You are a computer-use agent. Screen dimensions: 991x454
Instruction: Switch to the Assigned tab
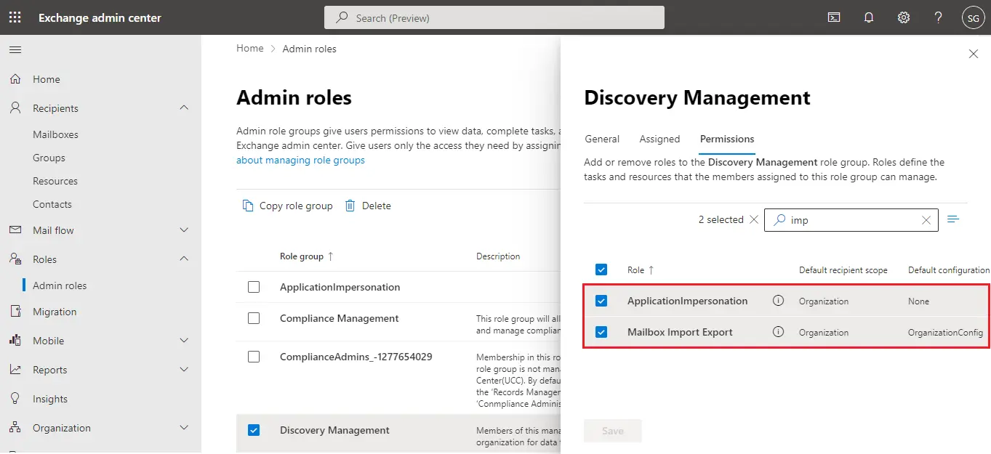pos(659,139)
